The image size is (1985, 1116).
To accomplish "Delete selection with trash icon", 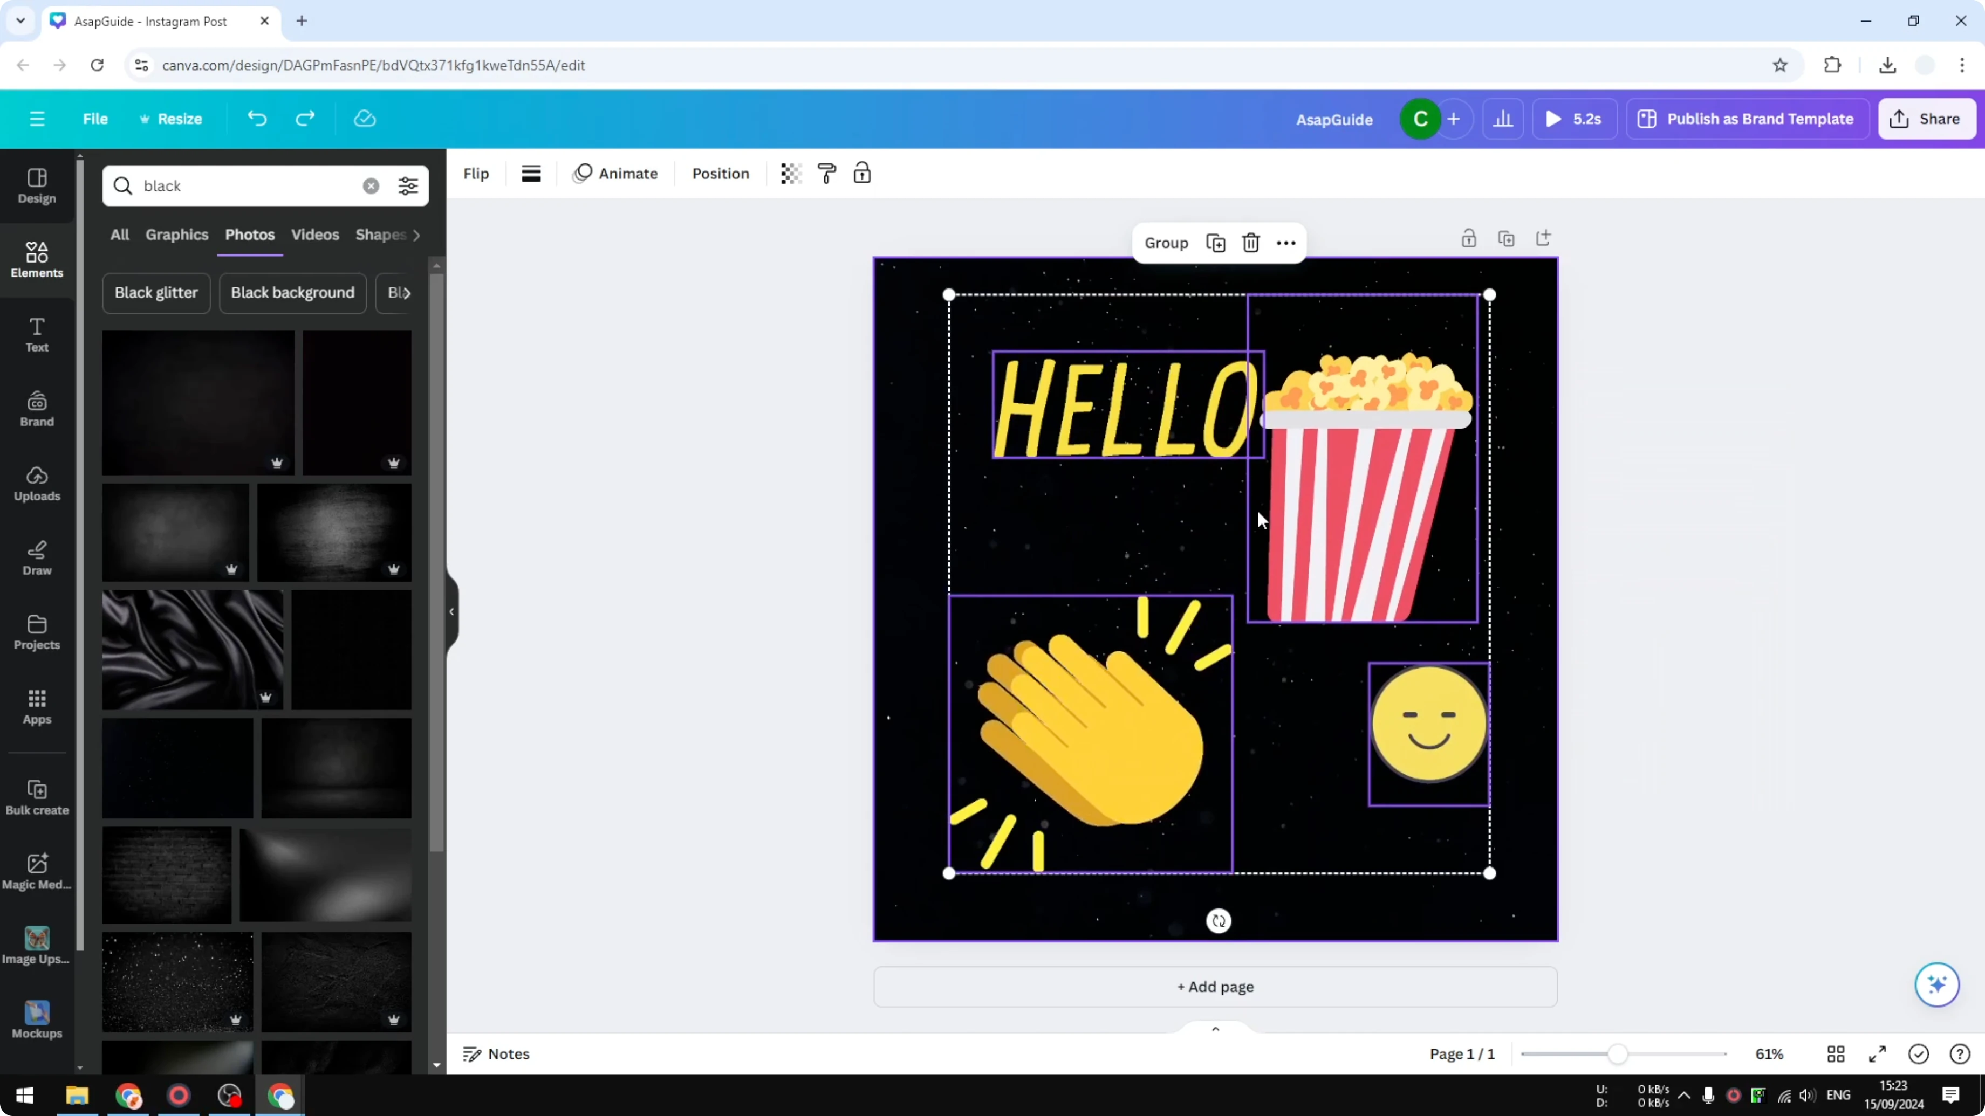I will pos(1251,243).
